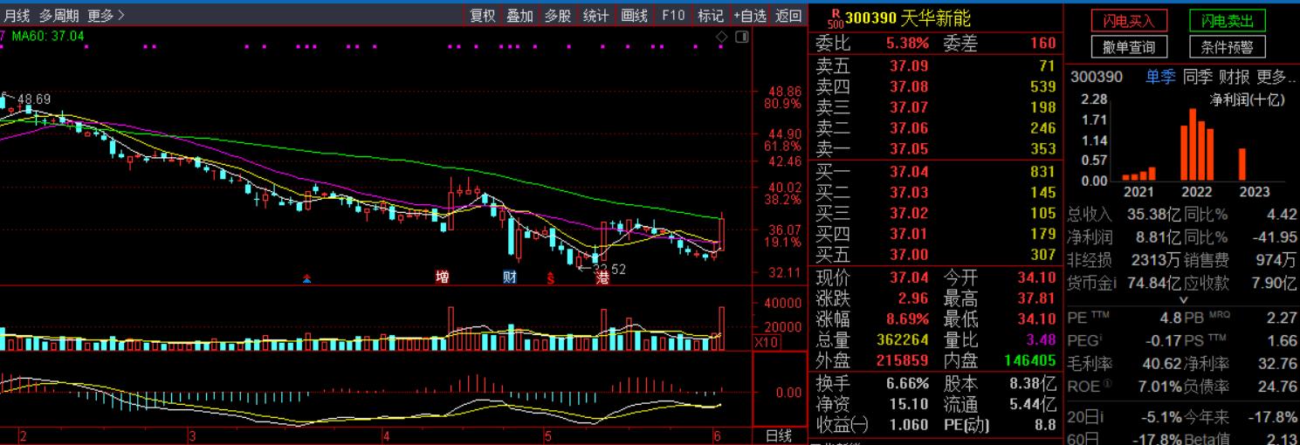Click buy-four price 37.01

coord(909,235)
